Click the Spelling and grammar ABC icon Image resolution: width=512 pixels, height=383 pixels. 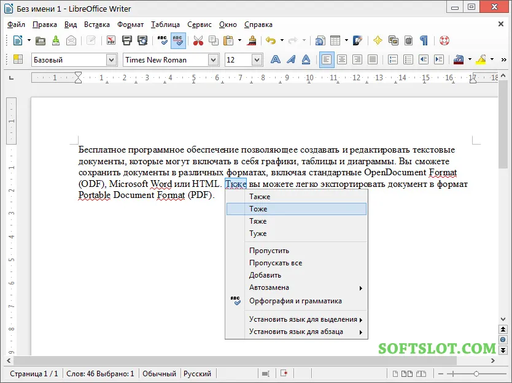tap(162, 40)
